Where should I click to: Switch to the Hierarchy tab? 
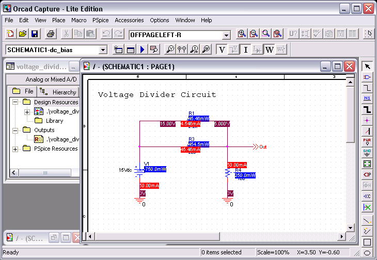pos(58,92)
